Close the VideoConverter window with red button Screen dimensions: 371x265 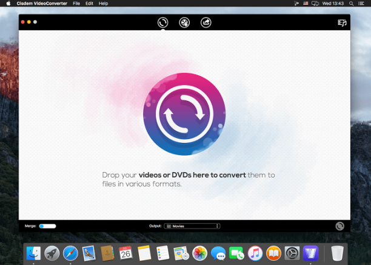(x=22, y=22)
